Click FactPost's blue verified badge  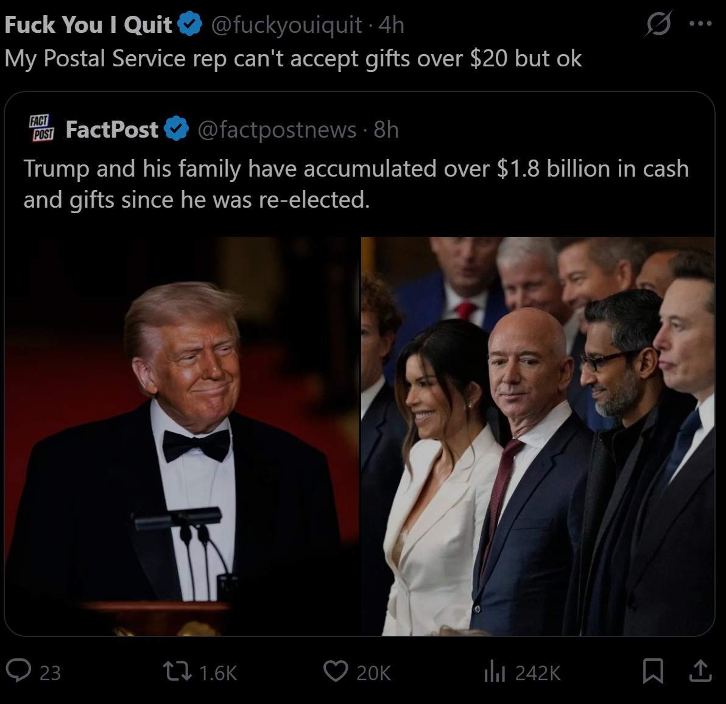(177, 129)
